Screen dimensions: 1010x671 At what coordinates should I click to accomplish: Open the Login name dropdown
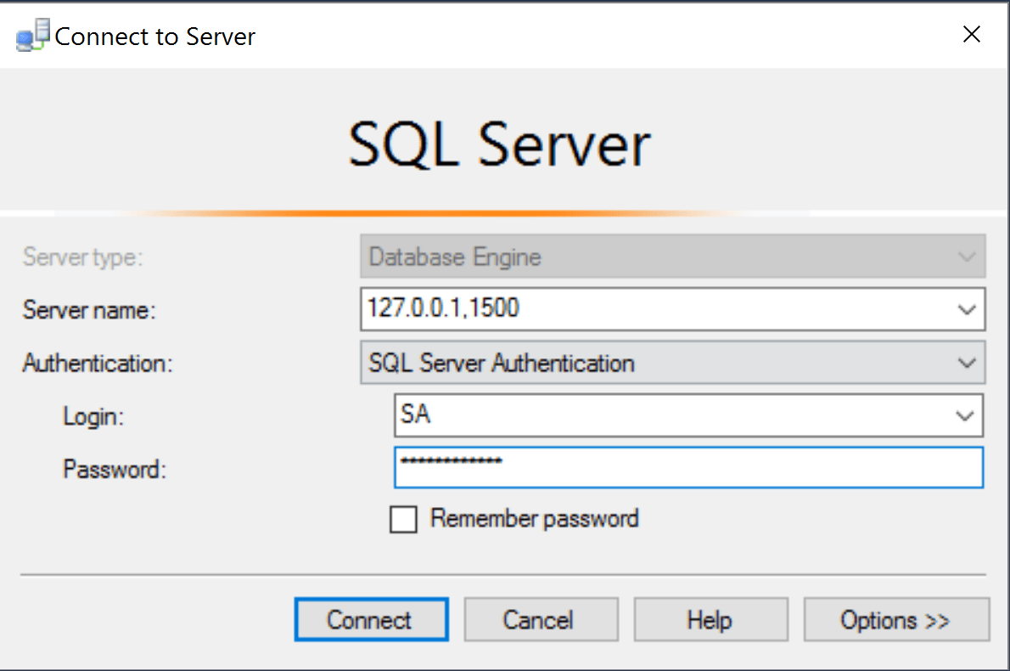point(965,415)
